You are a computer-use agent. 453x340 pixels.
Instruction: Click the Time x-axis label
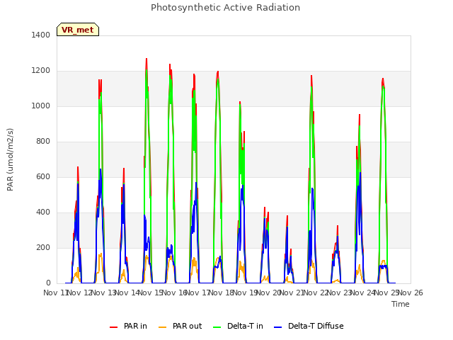[x=400, y=304]
